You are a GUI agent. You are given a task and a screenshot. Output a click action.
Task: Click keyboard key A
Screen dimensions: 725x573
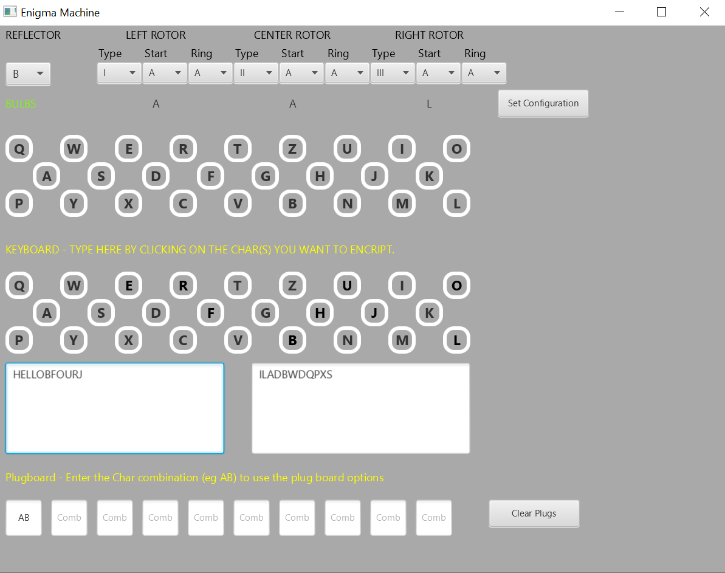point(46,313)
